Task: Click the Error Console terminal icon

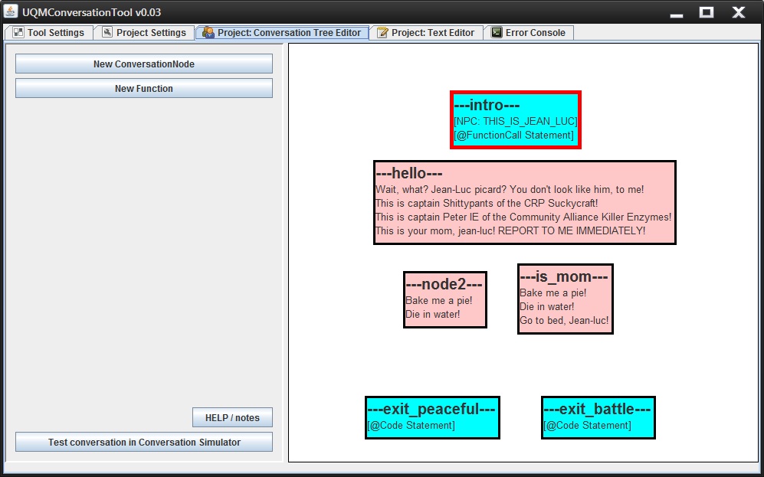Action: (x=497, y=33)
